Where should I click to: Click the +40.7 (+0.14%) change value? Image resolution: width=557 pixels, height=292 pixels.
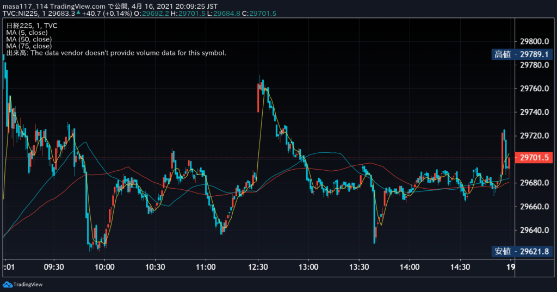[107, 14]
